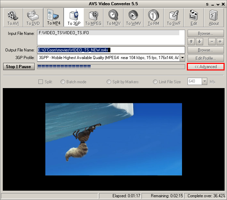This screenshot has width=227, height=200.
Task: Open the About help book icon
Action: coord(214,18)
